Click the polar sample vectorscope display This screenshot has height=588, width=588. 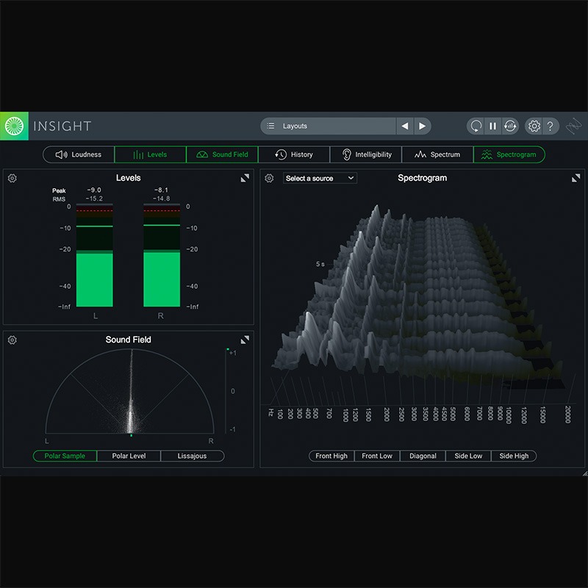pyautogui.click(x=130, y=392)
